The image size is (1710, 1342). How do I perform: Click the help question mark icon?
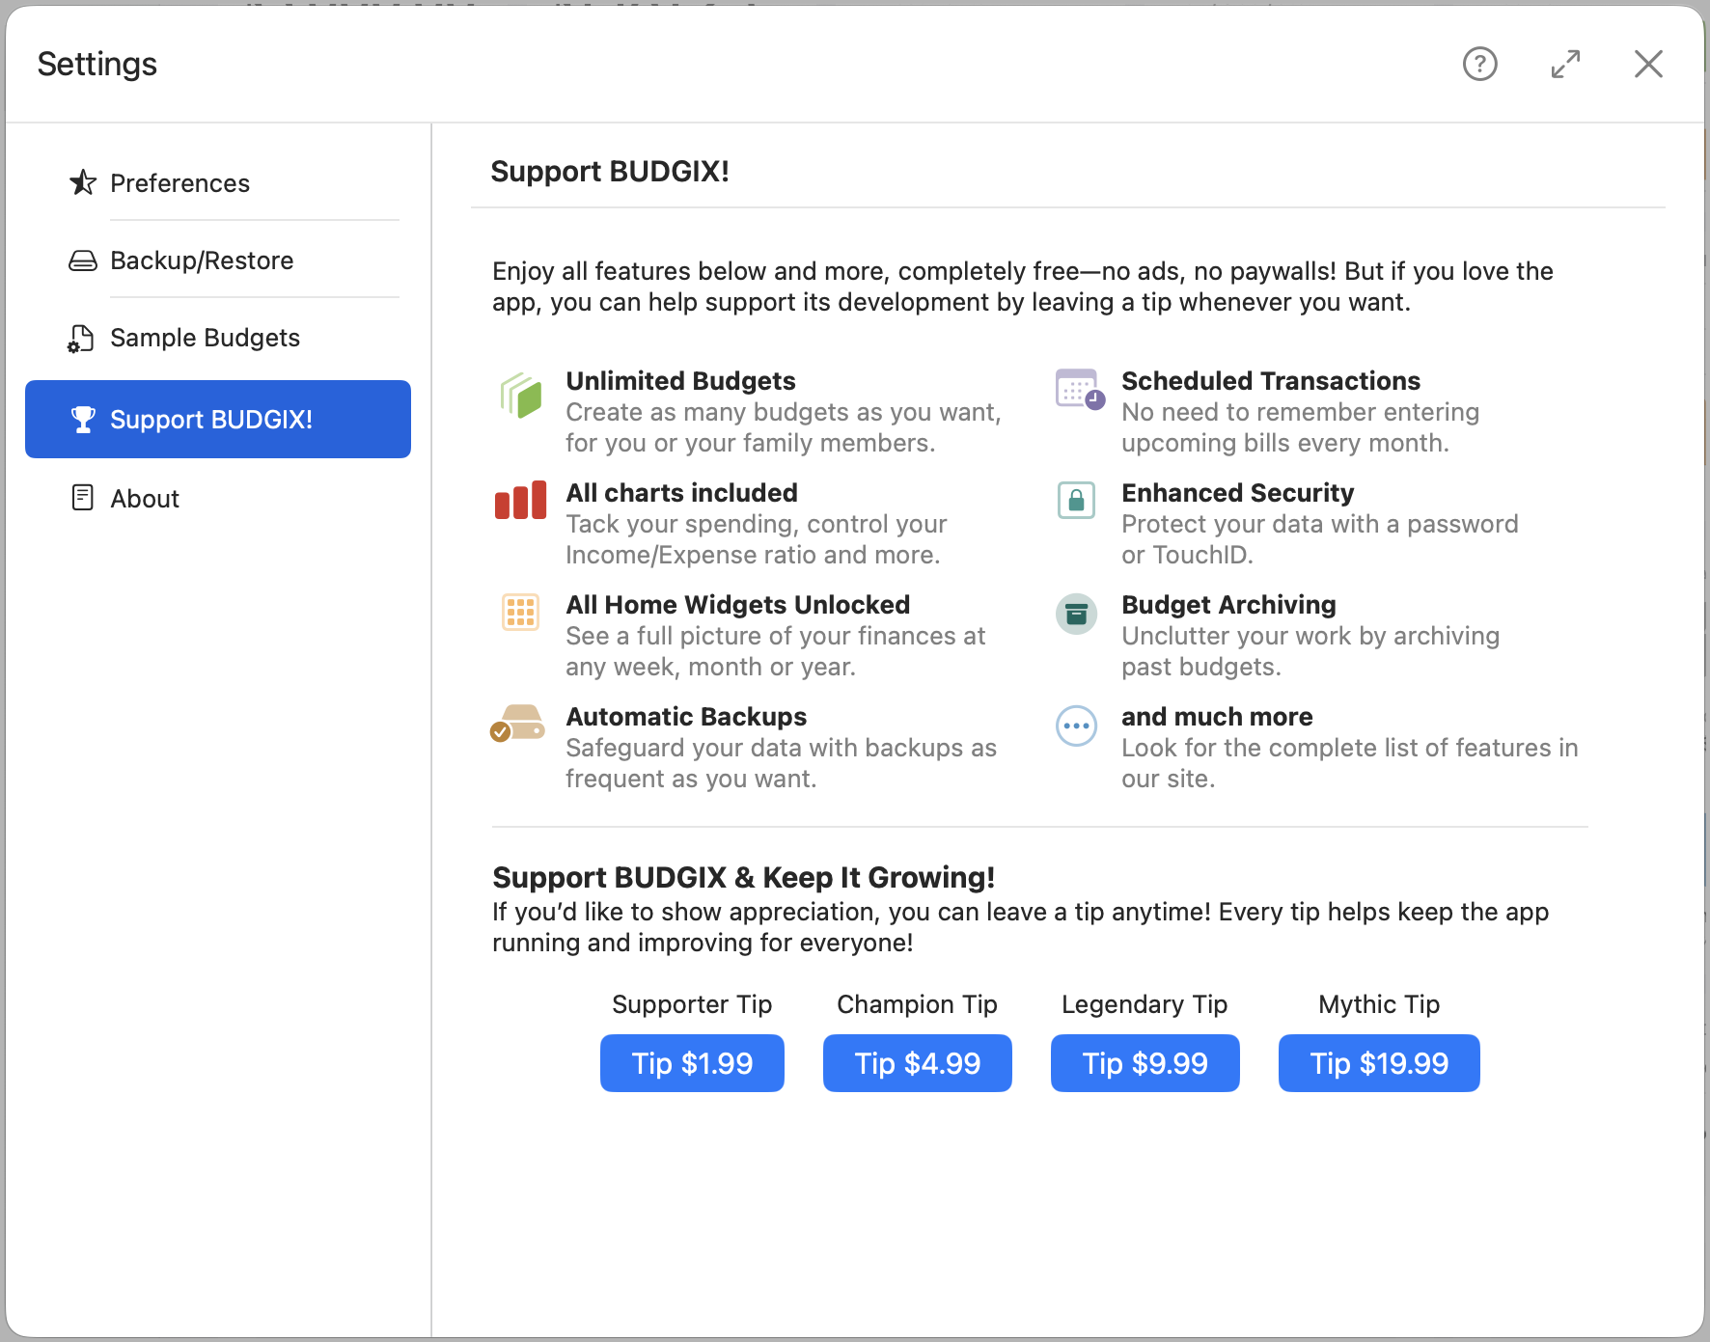tap(1479, 64)
